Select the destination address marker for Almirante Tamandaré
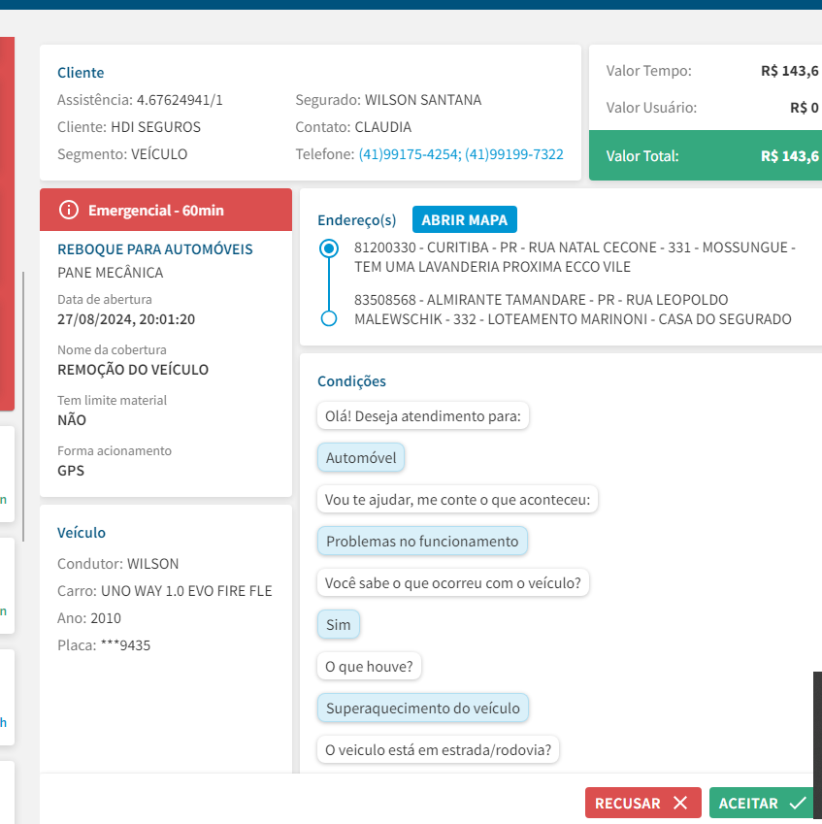Viewport: 822px width, 824px height. pos(329,318)
